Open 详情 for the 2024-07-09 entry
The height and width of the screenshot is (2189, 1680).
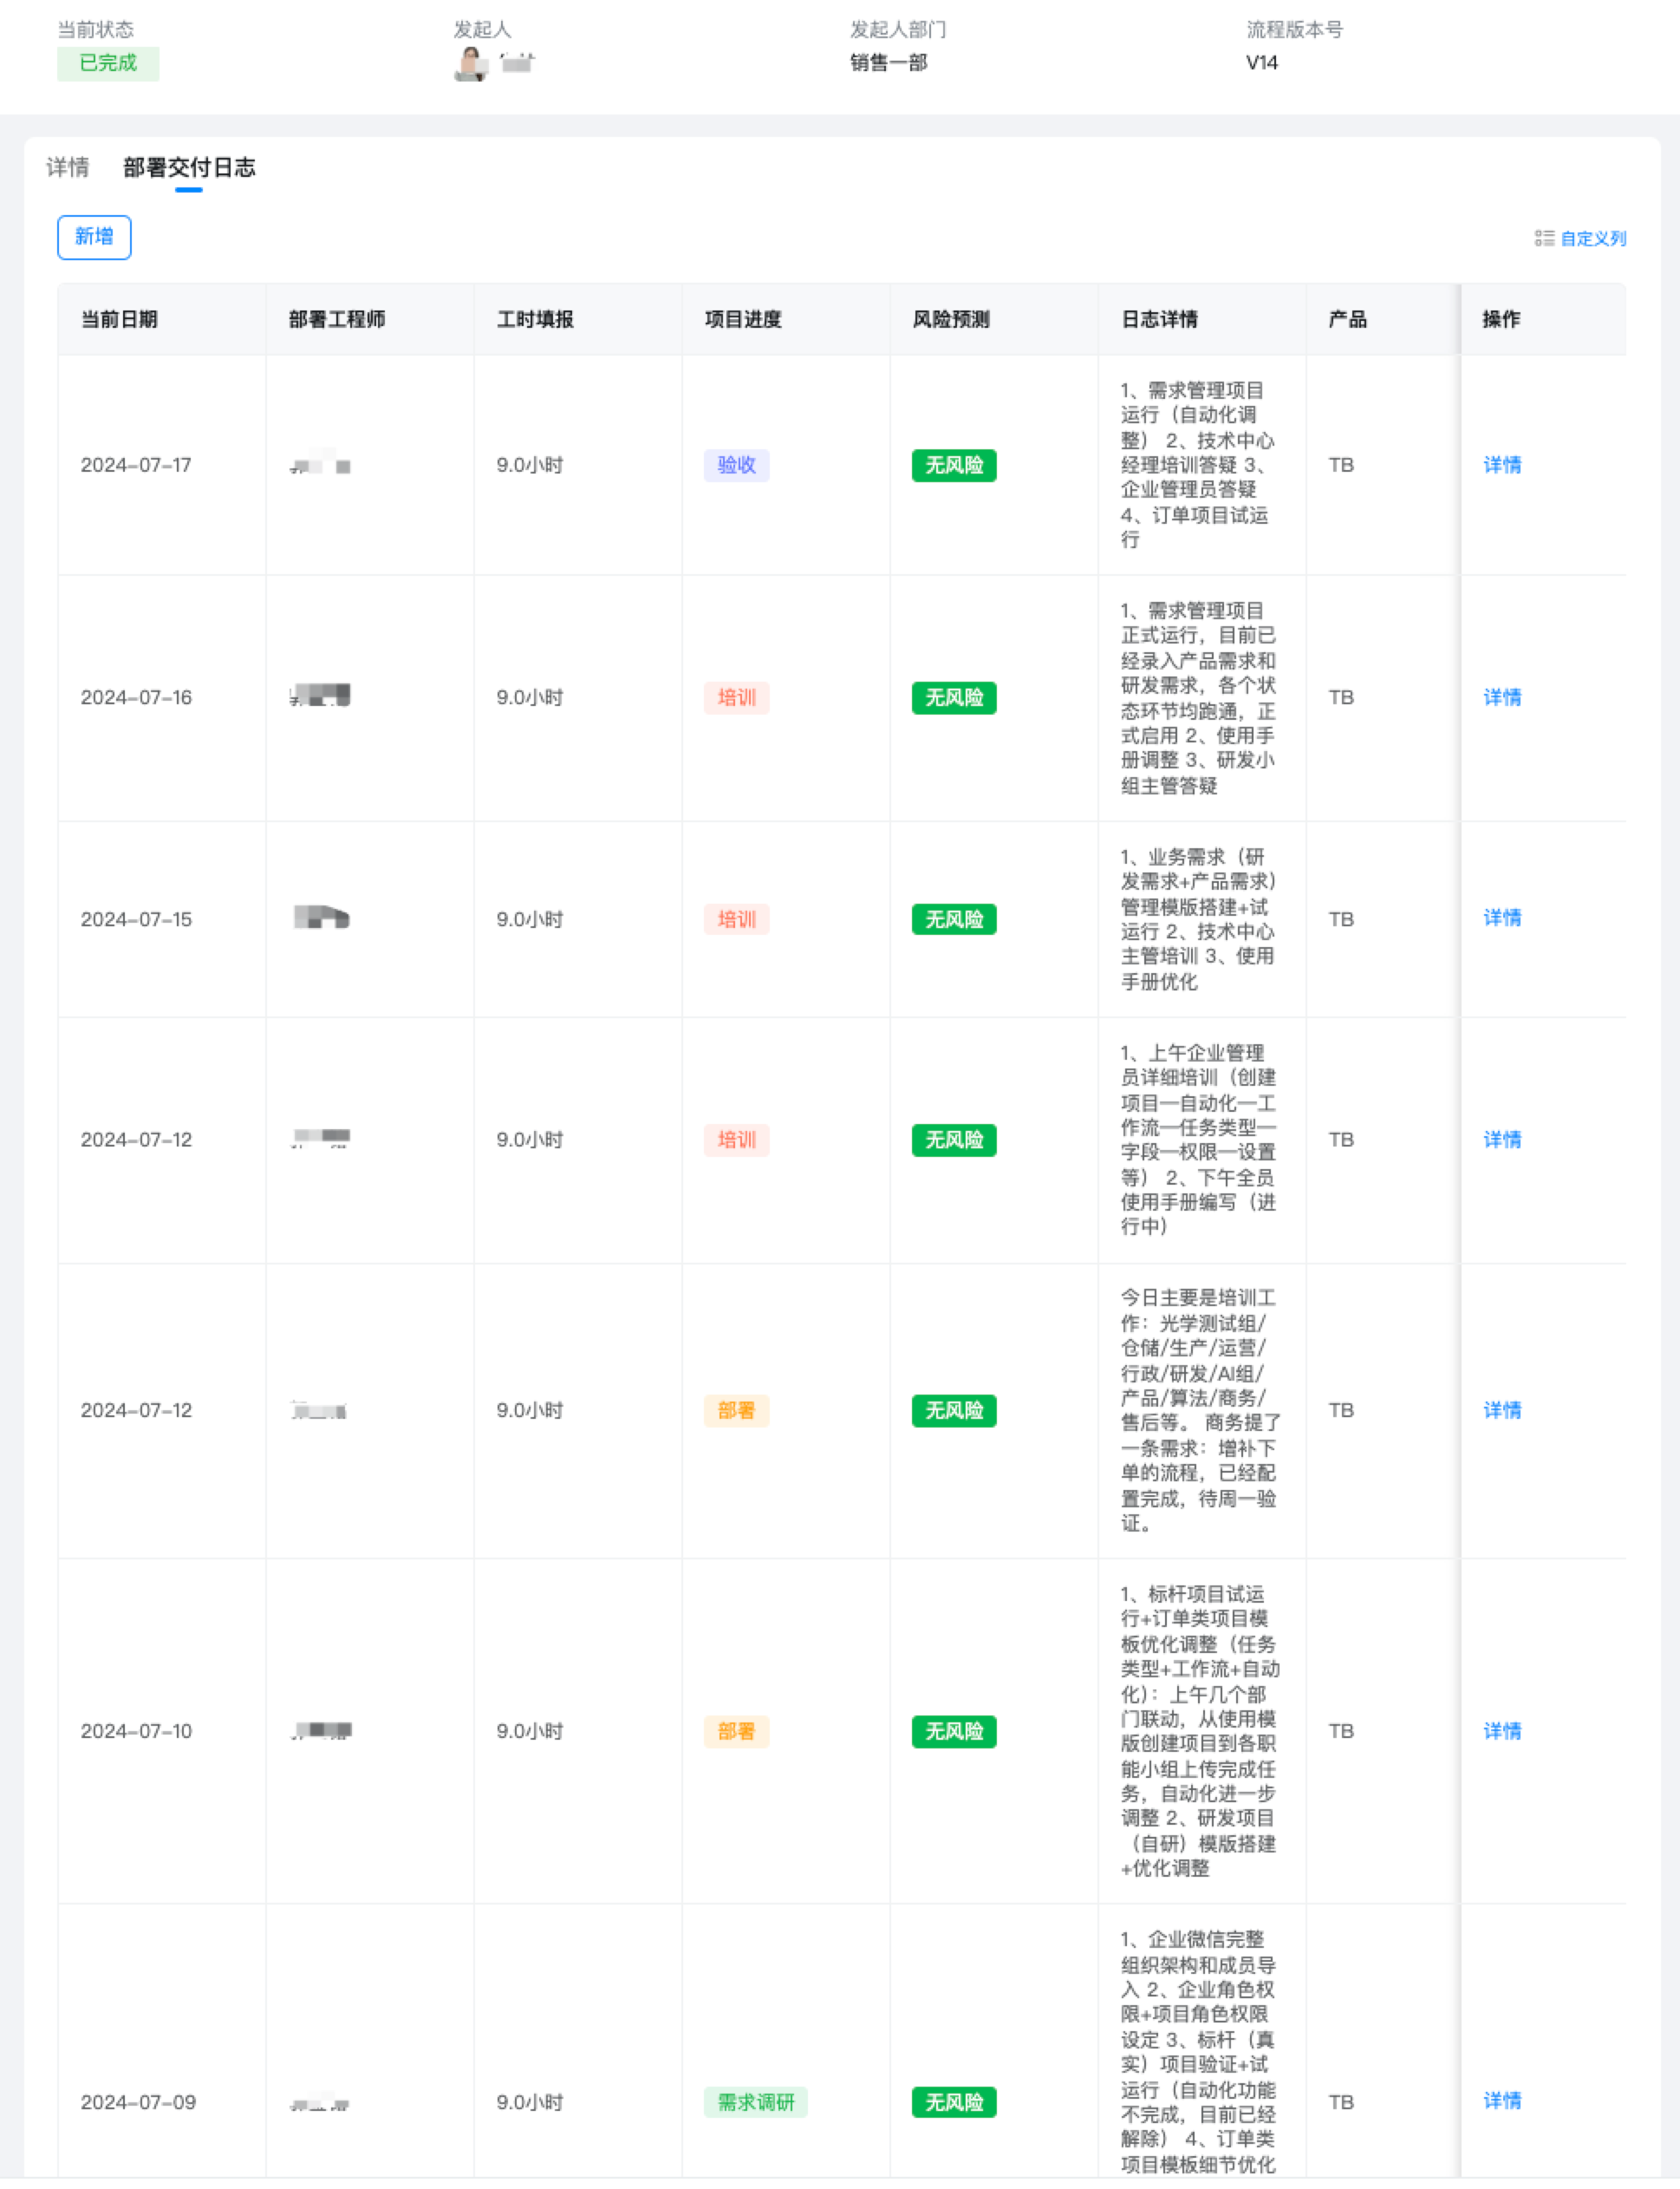click(1501, 2101)
